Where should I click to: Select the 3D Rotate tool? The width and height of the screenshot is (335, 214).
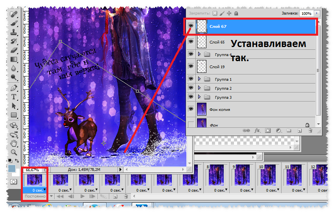point(14,125)
